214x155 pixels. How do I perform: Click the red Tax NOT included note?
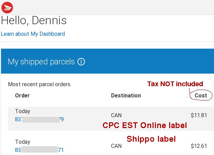coord(175,84)
